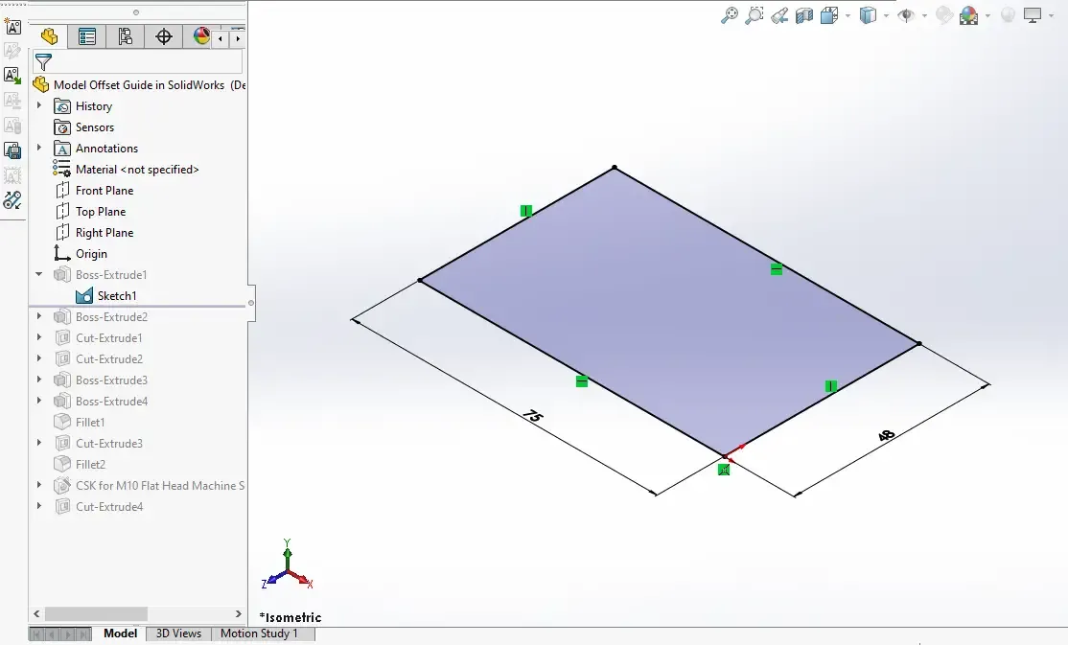Expand the Boss-Extrude2 feature
Screen dimensions: 1068x645
pyautogui.click(x=38, y=316)
